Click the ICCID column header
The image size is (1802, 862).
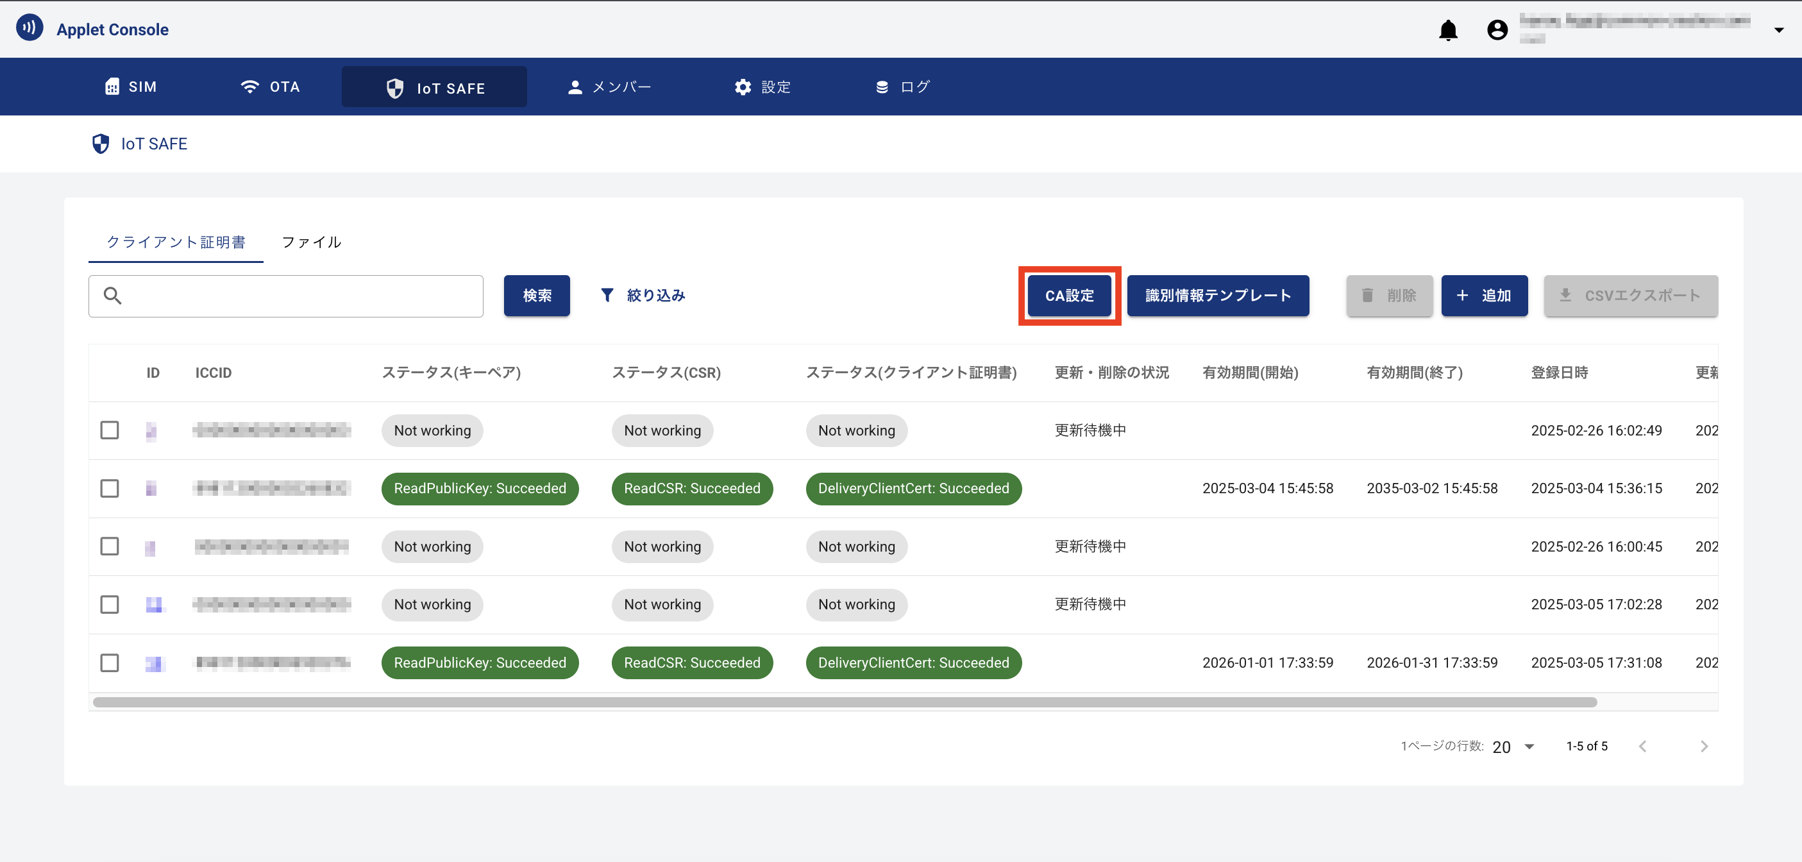pyautogui.click(x=214, y=373)
